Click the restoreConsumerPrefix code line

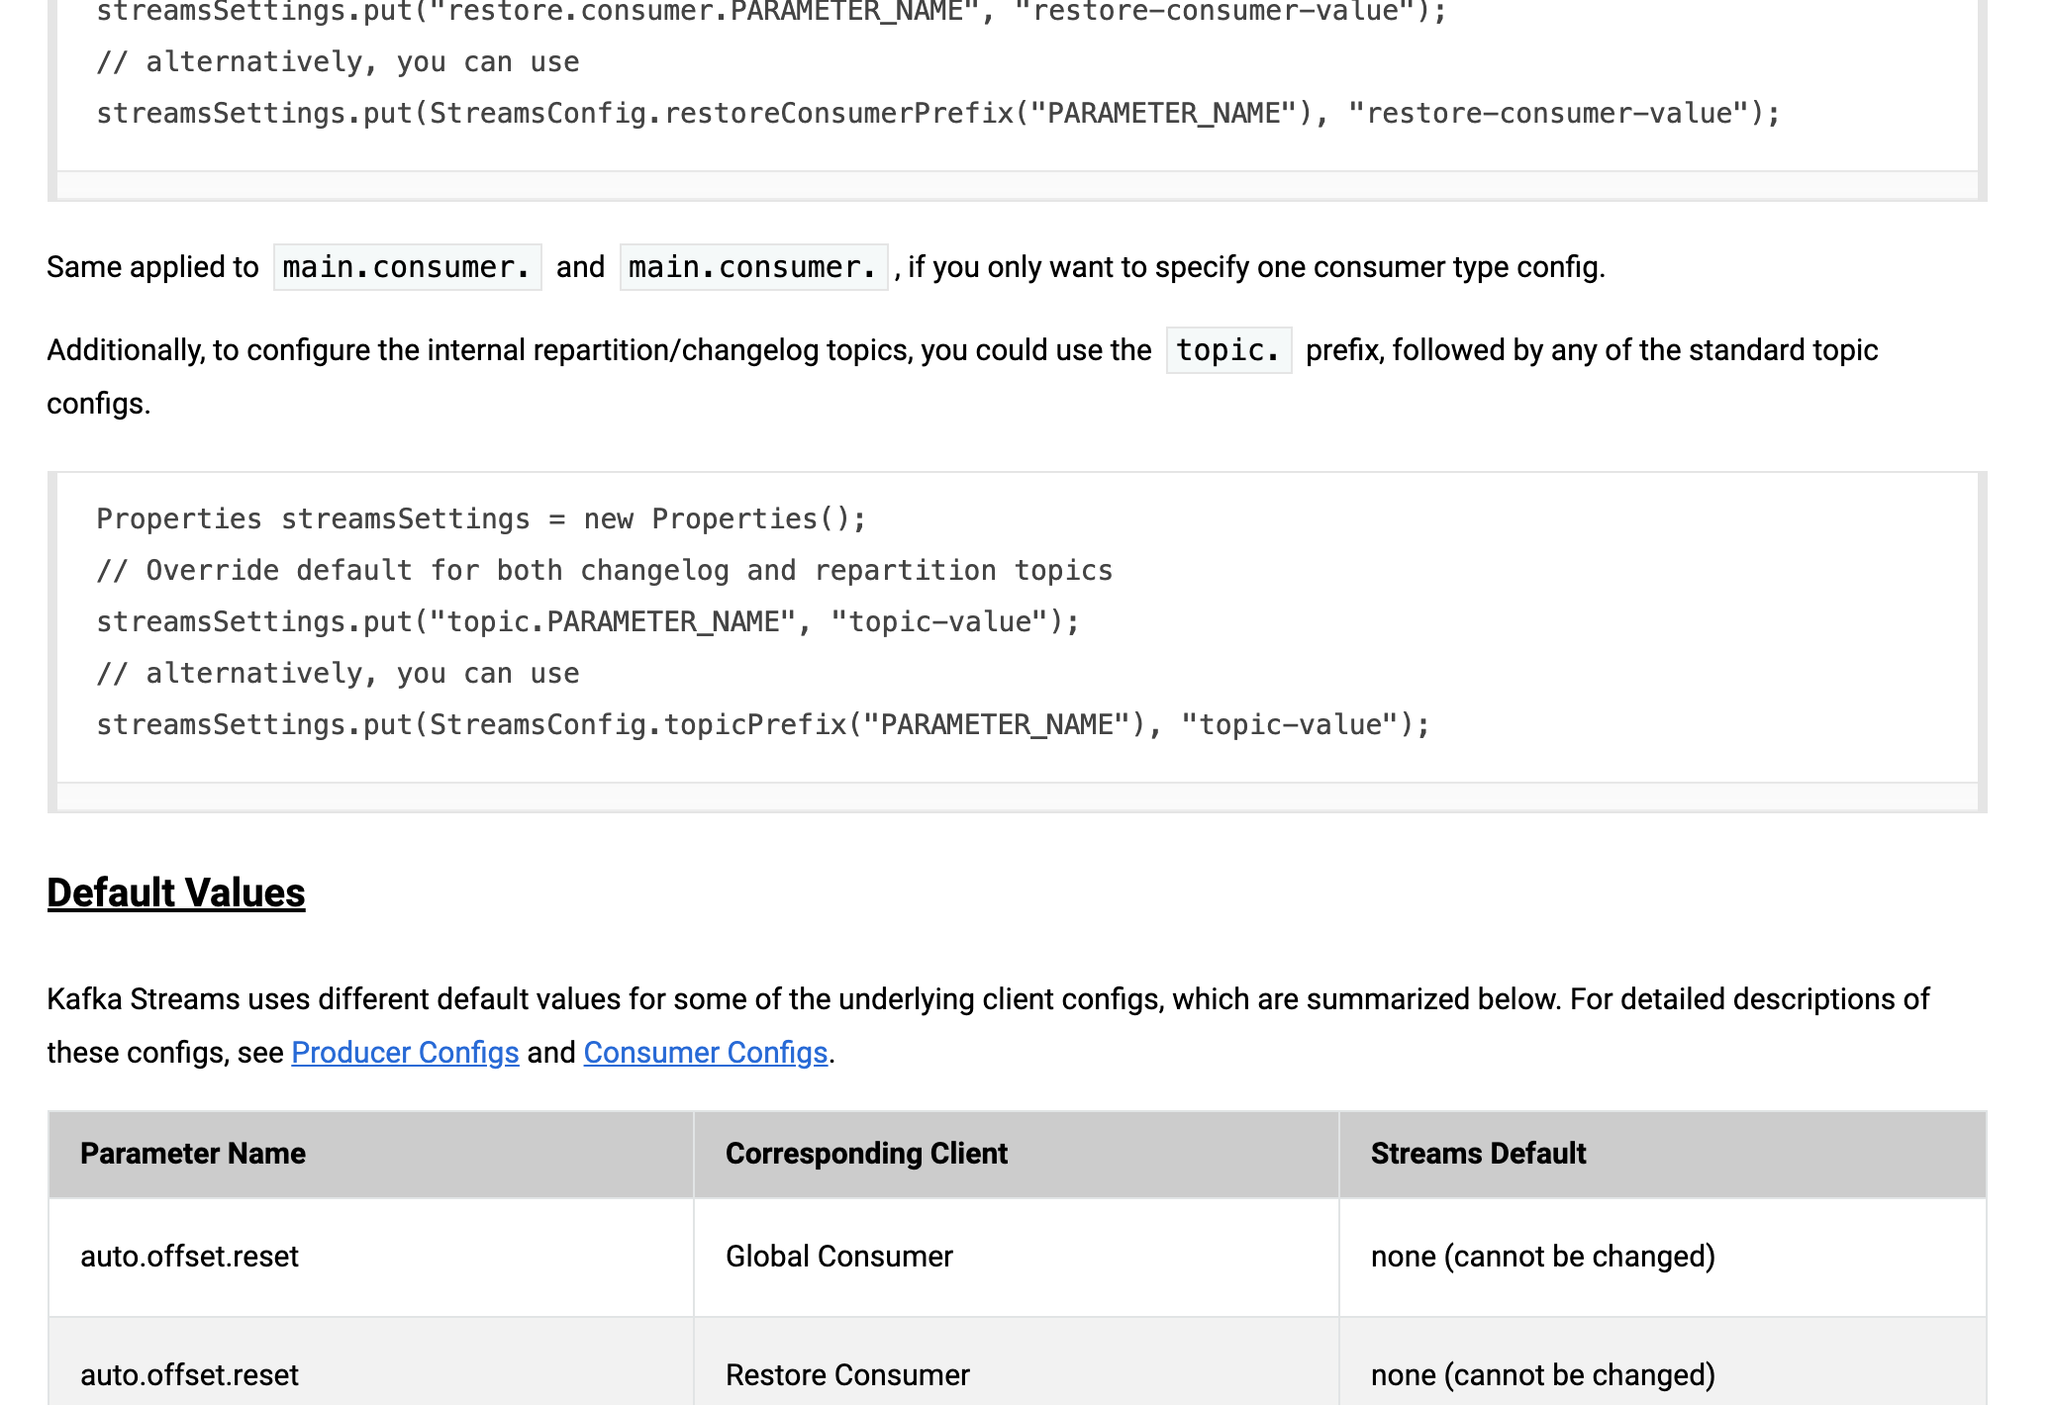(x=937, y=114)
